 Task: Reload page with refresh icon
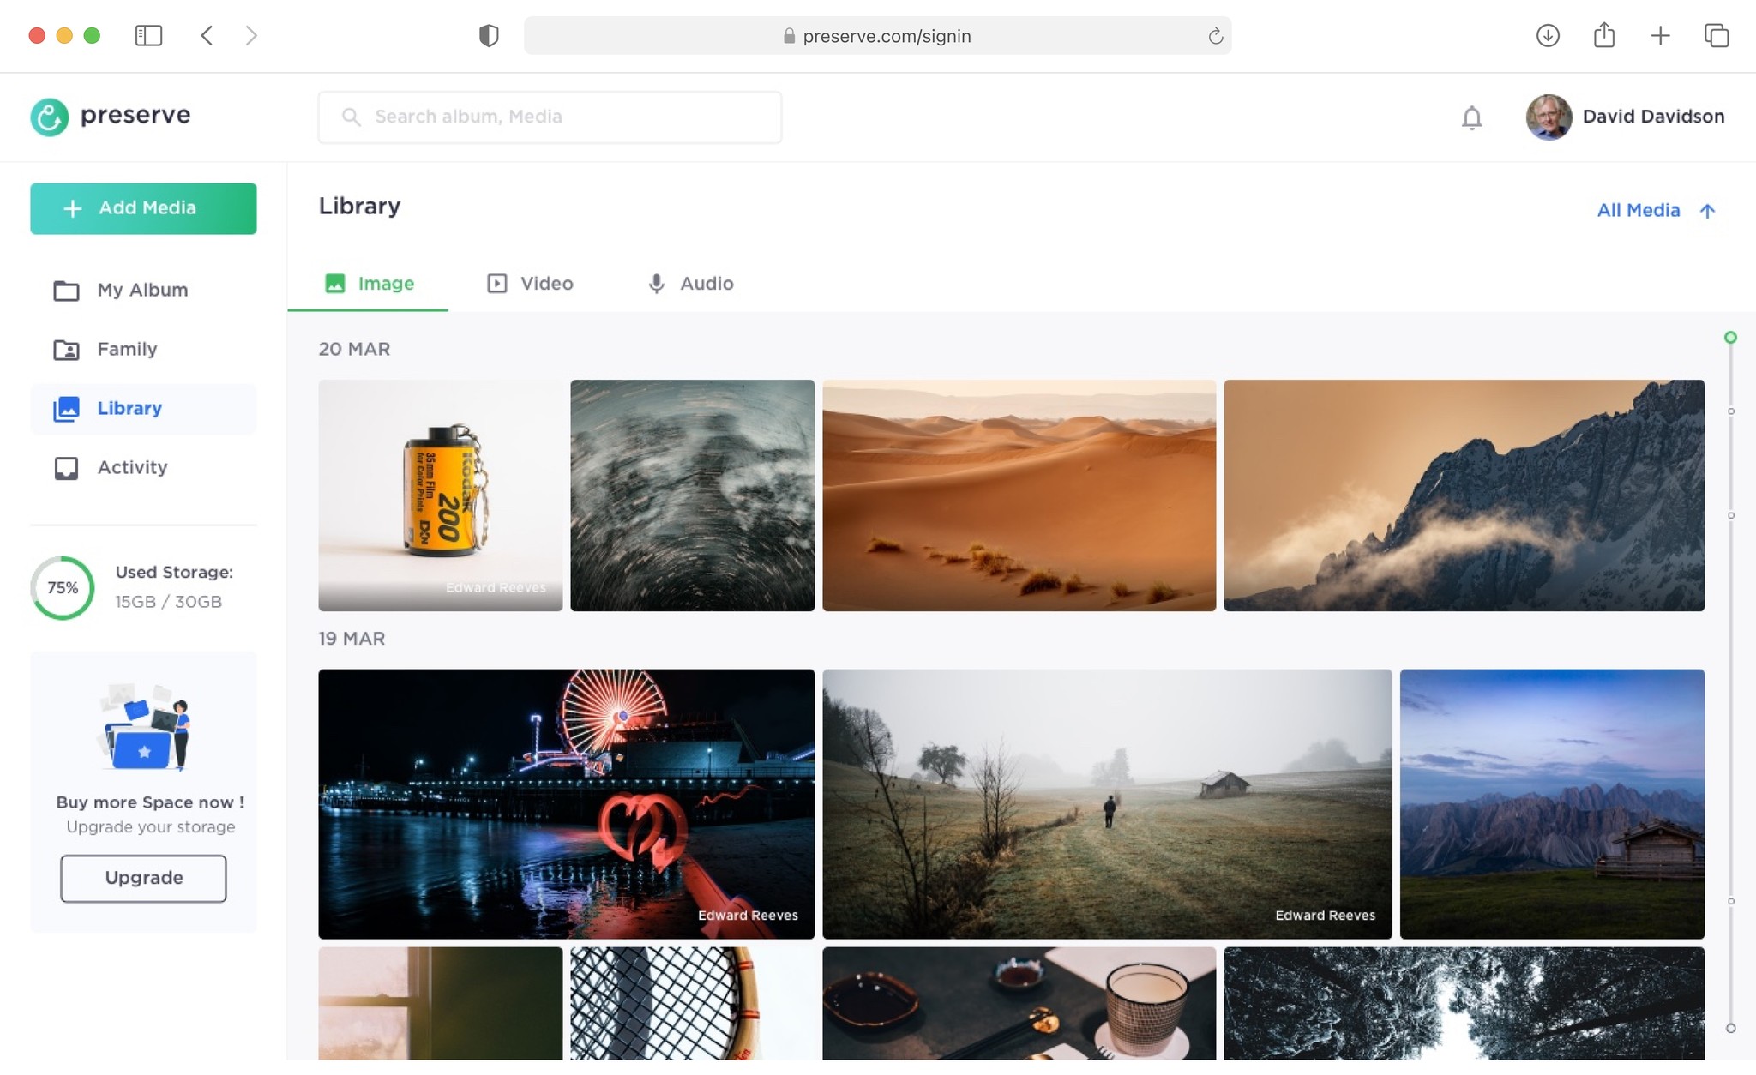point(1215,36)
